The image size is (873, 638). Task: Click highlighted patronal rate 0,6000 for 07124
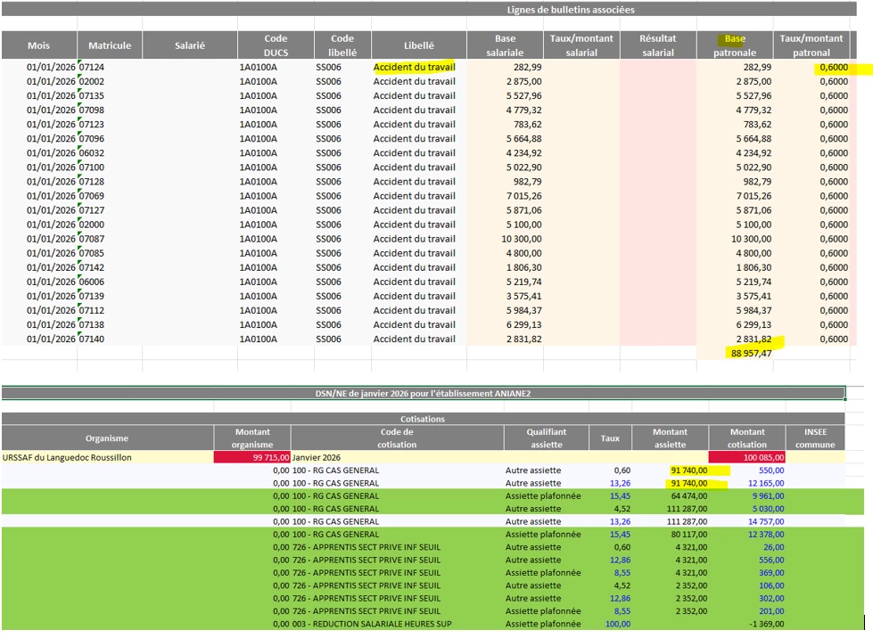(834, 68)
